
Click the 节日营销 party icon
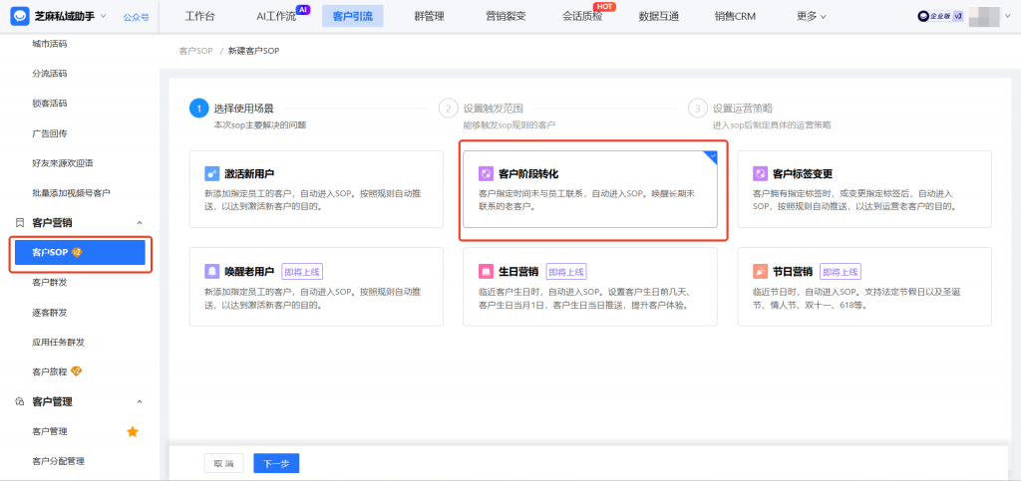[760, 271]
